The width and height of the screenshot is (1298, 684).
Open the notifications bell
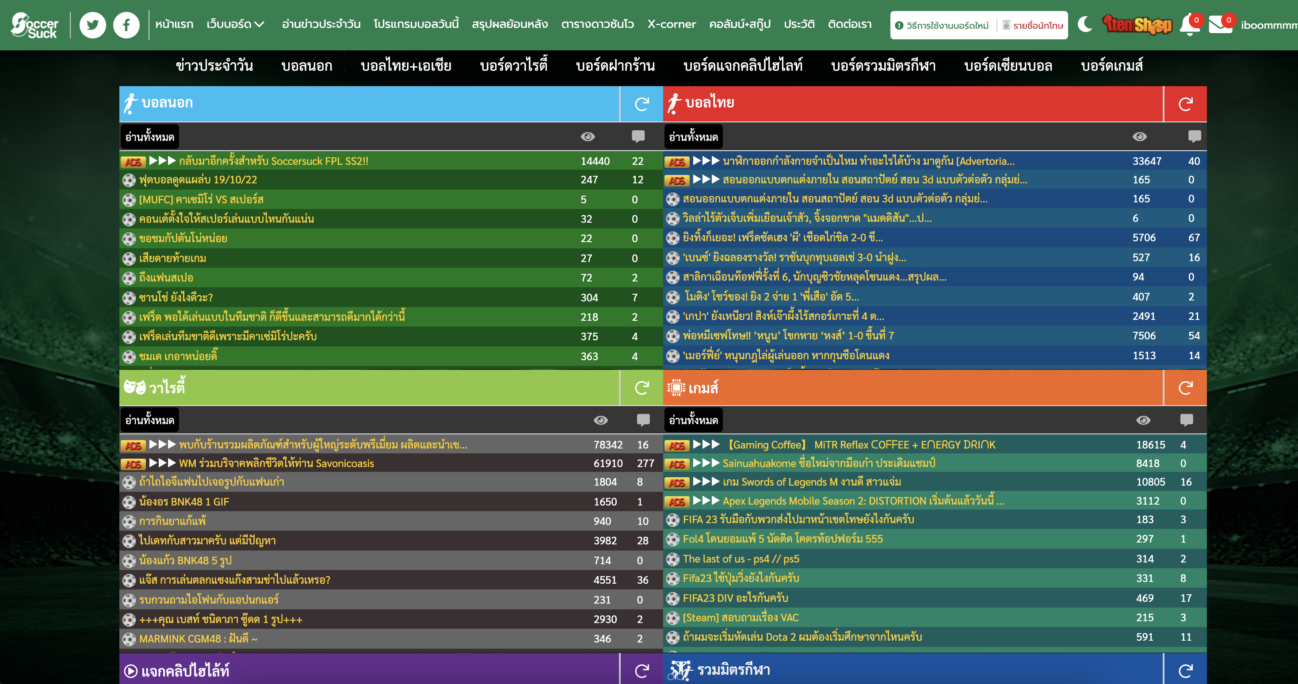1190,24
